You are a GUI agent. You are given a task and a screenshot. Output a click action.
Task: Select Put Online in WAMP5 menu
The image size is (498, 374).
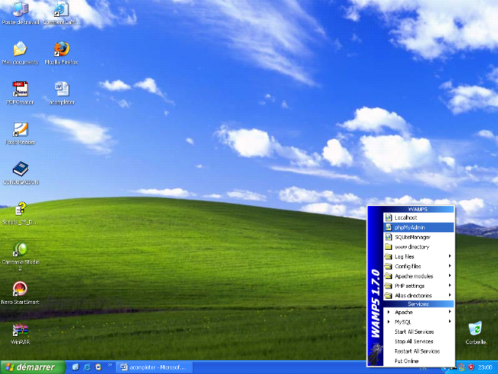(x=407, y=361)
